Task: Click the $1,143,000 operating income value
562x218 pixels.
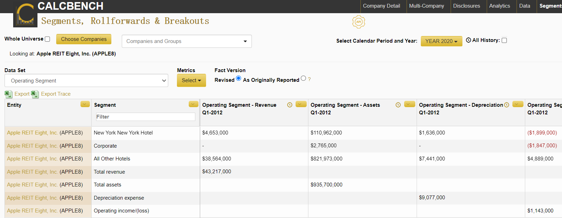Action: click(540, 211)
